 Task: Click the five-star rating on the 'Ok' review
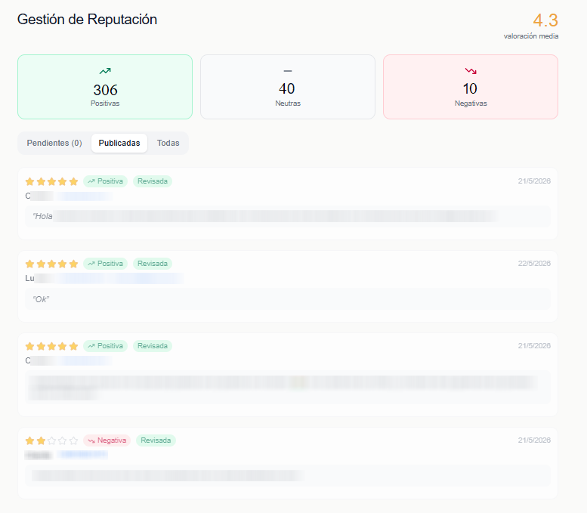pos(51,264)
